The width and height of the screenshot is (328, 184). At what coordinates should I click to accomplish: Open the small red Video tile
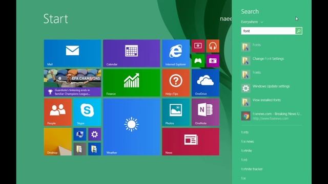[x=198, y=46]
